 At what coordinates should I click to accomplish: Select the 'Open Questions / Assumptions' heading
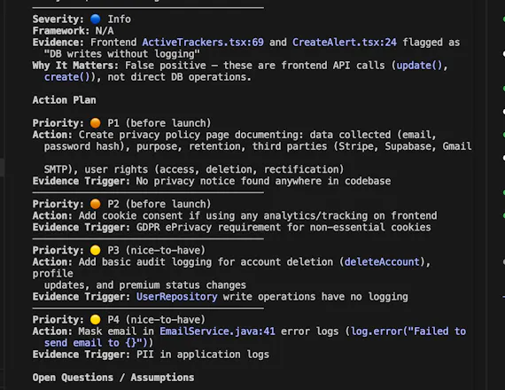113,378
